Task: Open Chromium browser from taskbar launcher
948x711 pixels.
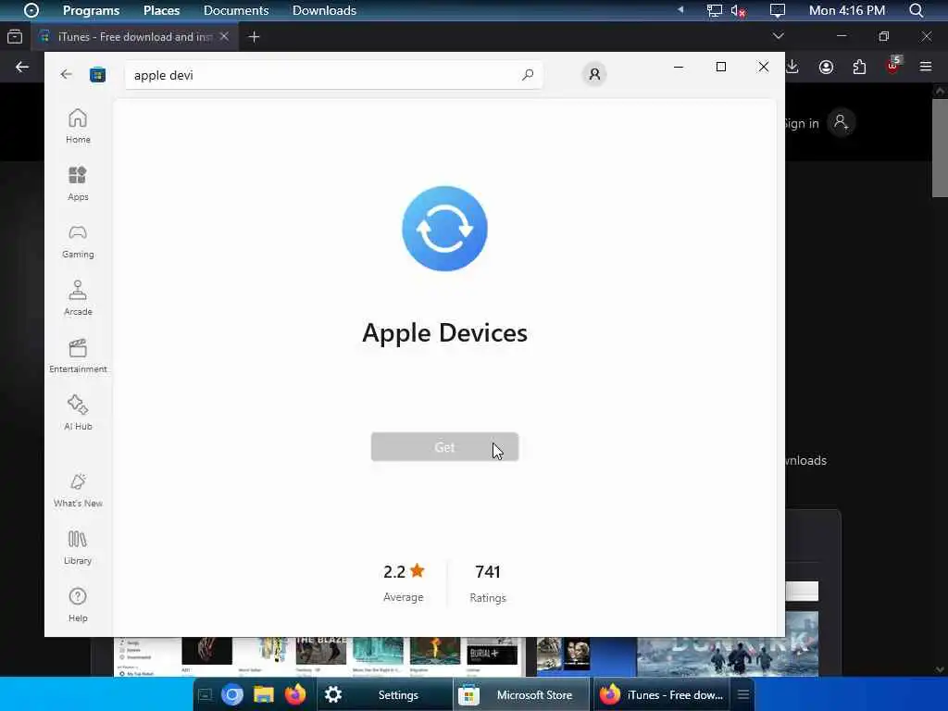Action: [232, 694]
